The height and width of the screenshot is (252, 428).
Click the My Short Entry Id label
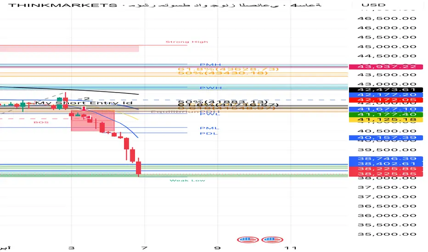click(84, 103)
